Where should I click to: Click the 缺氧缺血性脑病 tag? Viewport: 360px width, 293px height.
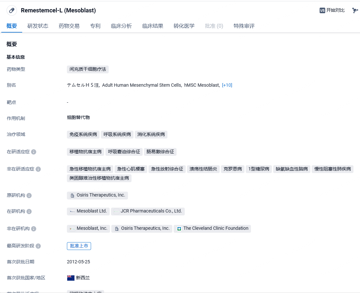[x=291, y=169]
